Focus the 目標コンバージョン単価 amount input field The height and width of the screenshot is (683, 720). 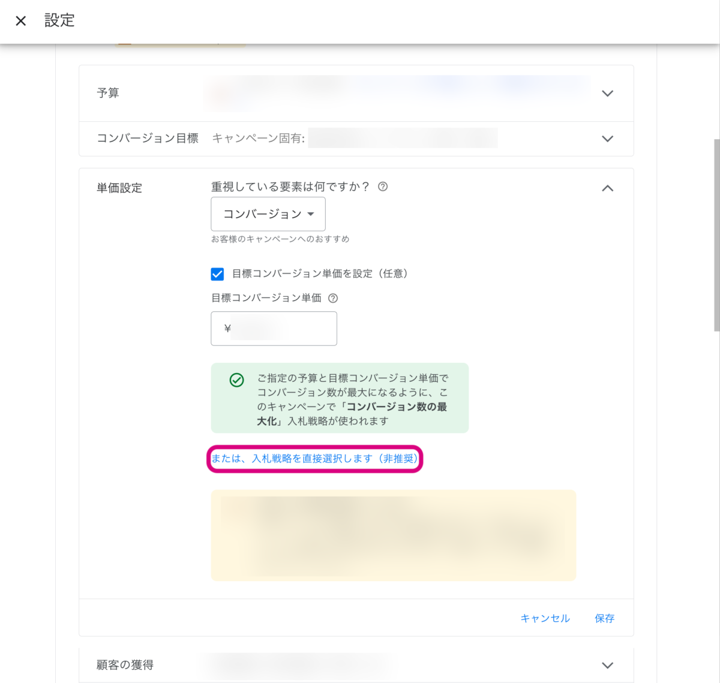(x=282, y=329)
